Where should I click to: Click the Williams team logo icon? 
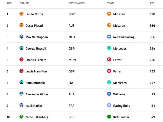point(109,94)
